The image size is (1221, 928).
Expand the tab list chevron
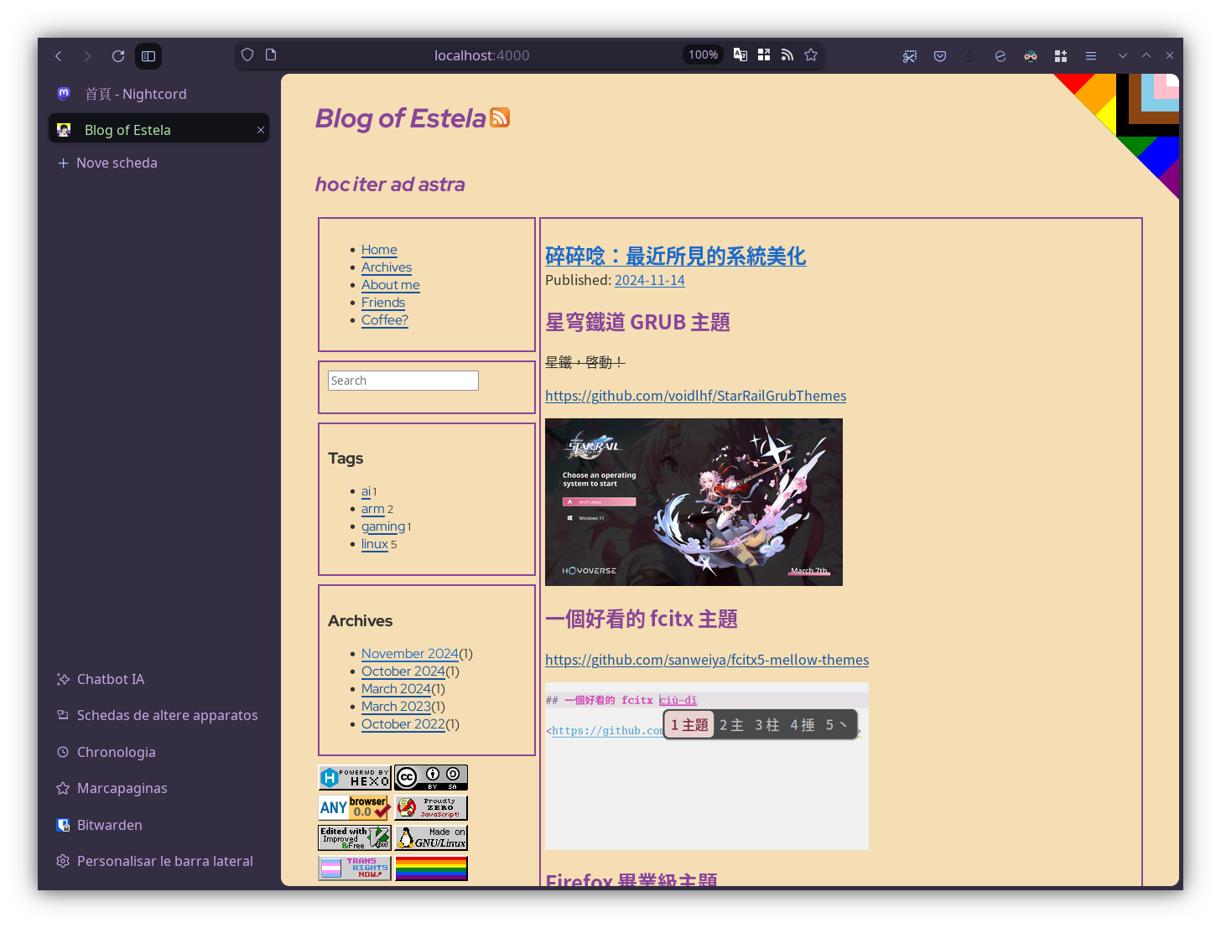click(x=1122, y=55)
